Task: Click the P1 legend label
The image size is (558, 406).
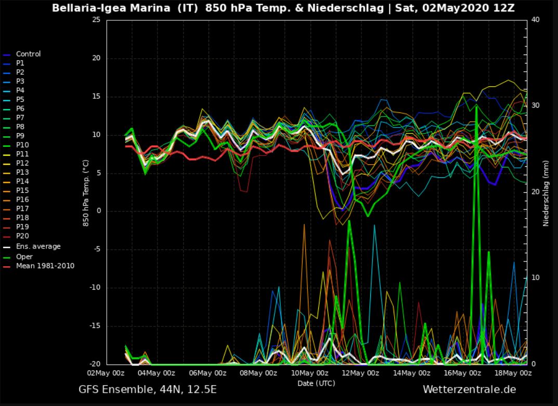Action: 20,63
